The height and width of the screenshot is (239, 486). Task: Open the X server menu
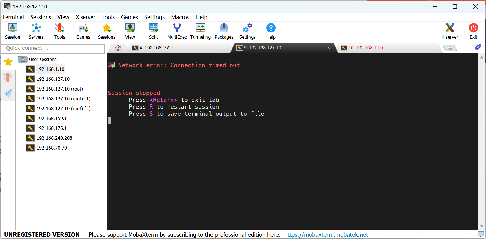point(85,17)
